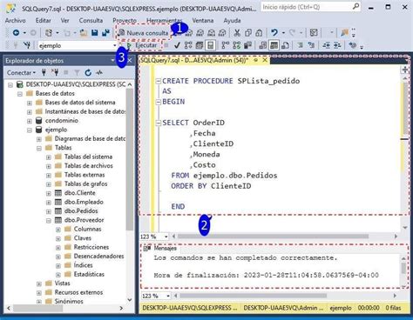Click the Save file toolbar icon

click(x=95, y=33)
